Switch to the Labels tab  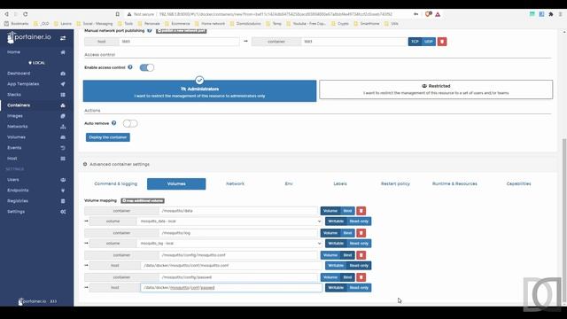340,183
